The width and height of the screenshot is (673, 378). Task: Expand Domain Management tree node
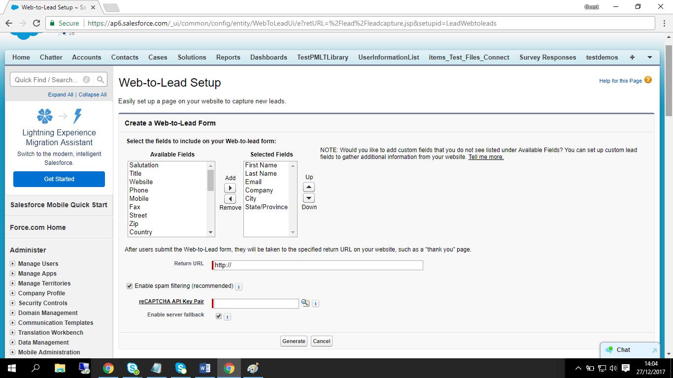click(13, 313)
